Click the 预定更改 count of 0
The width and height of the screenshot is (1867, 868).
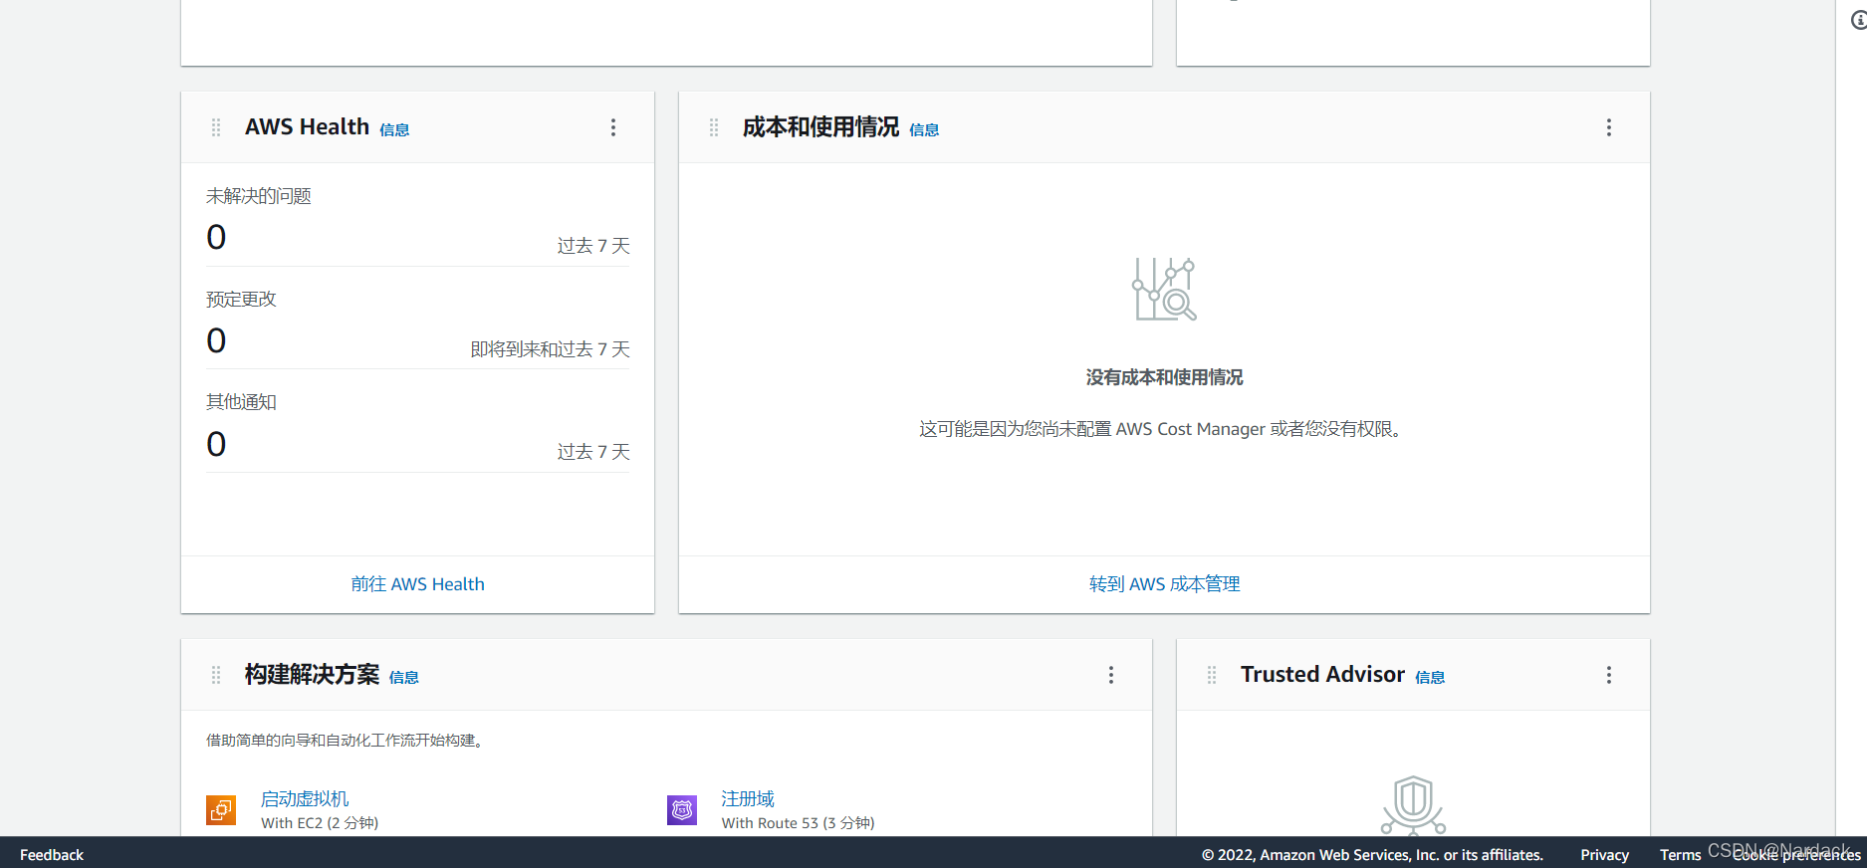[216, 340]
